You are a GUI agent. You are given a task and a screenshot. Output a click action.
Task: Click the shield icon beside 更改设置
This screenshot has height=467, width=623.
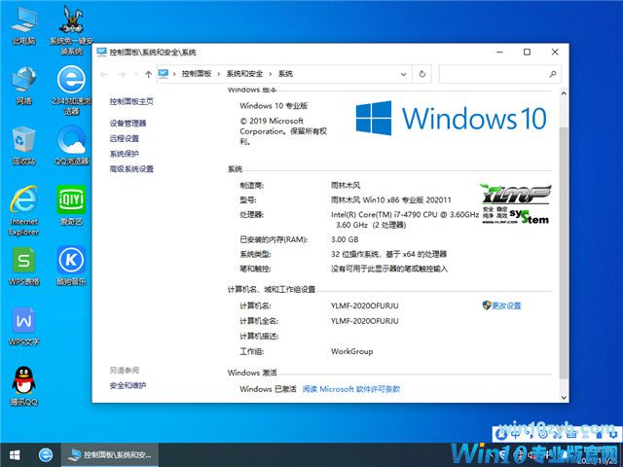point(487,305)
